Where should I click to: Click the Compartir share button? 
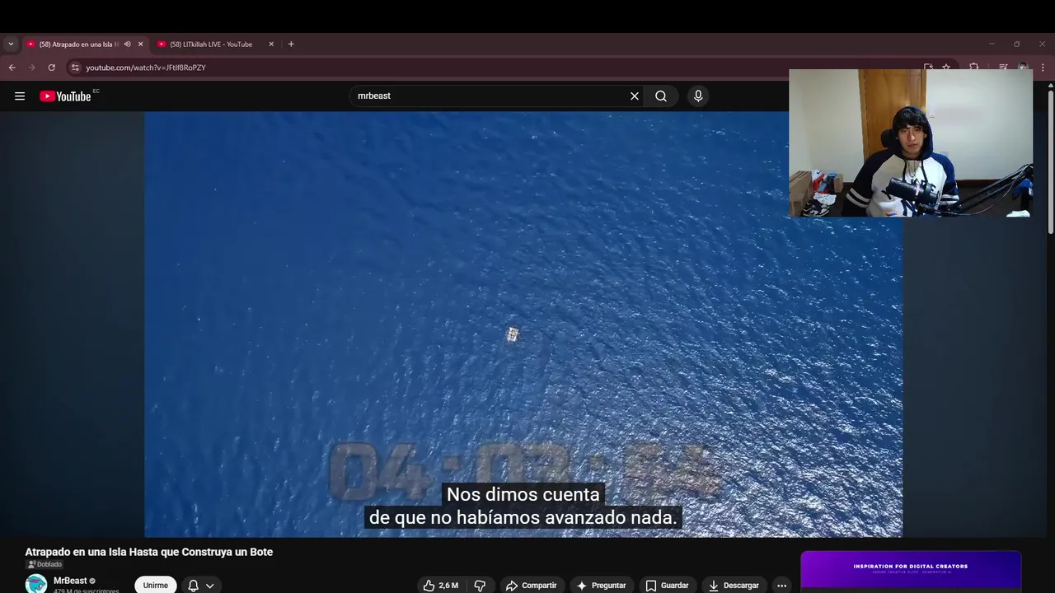(532, 586)
